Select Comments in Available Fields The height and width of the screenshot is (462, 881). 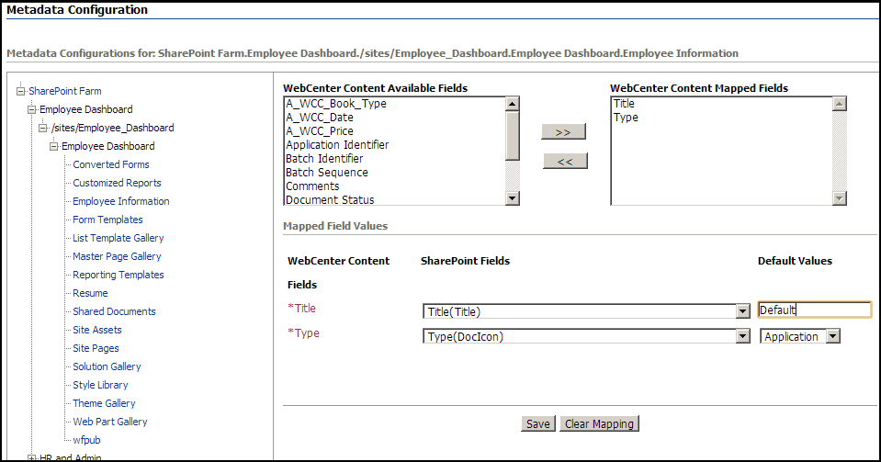[x=394, y=186]
